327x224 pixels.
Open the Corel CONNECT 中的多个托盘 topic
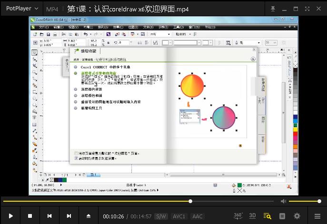[x=105, y=67]
